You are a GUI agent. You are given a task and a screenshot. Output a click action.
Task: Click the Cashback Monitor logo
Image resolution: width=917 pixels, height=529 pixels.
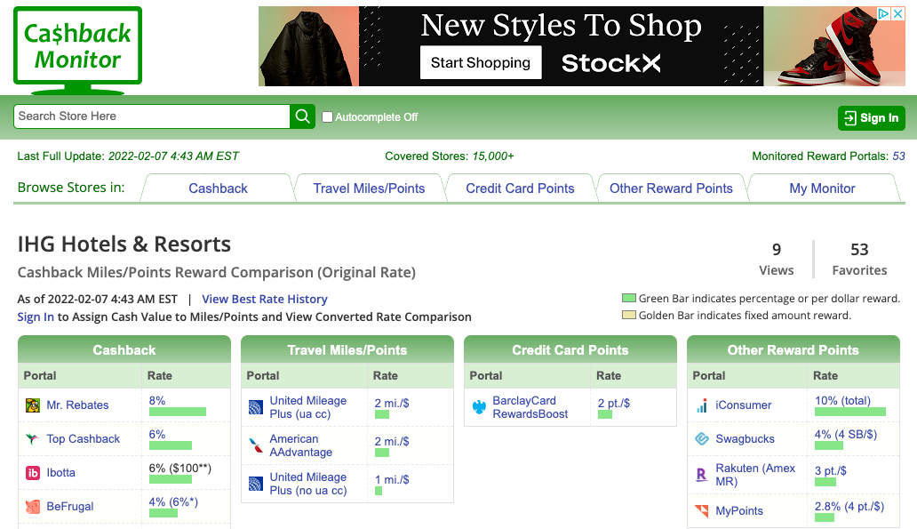tap(77, 48)
